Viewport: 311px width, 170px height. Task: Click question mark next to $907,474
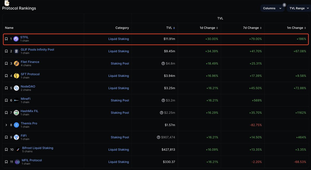tap(158, 137)
